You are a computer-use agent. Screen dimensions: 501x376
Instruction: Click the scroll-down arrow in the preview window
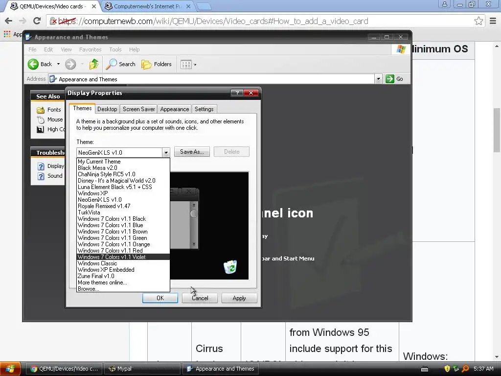point(194,244)
